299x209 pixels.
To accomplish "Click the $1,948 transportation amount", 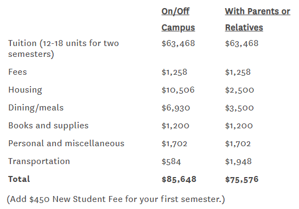I will coord(238,161).
